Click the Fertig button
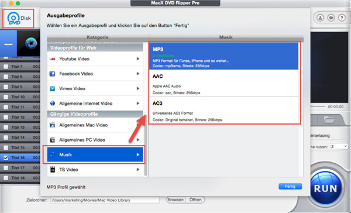Screen dimensions: 351x213 click(290, 186)
